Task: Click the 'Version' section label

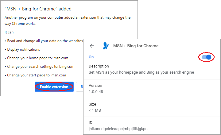Action: (x=95, y=85)
